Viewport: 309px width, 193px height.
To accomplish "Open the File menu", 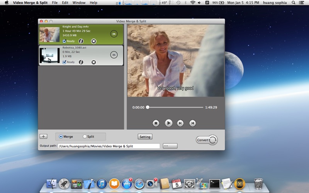I will click(x=55, y=3).
